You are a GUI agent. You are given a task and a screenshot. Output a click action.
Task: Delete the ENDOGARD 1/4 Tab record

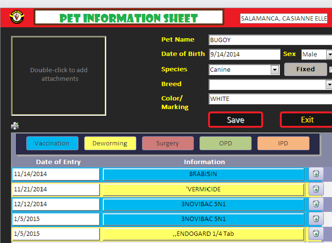(x=316, y=234)
